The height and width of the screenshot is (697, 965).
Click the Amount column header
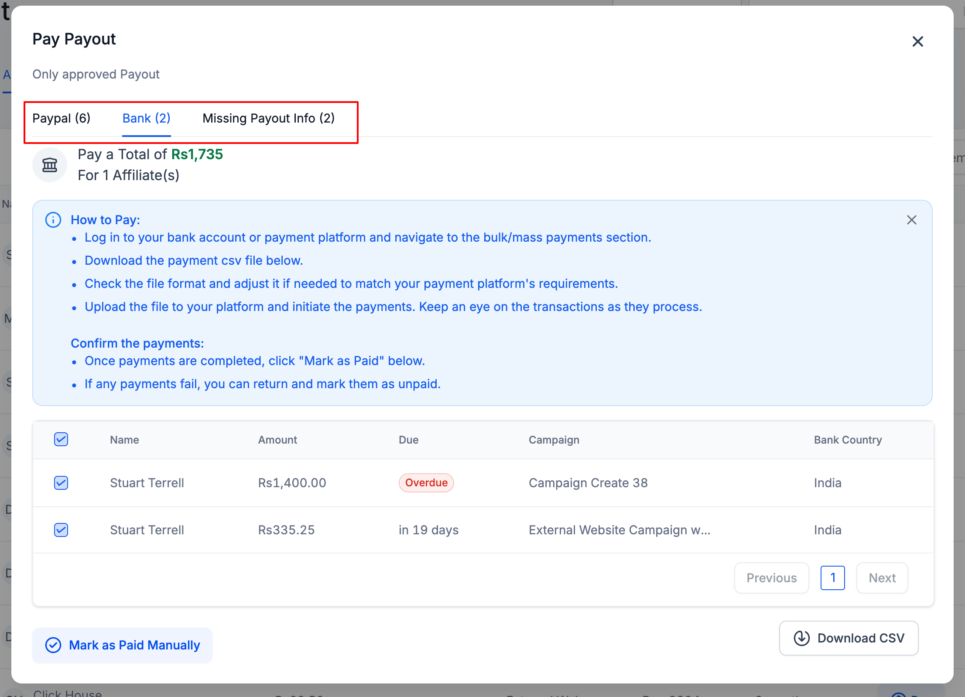(x=277, y=440)
